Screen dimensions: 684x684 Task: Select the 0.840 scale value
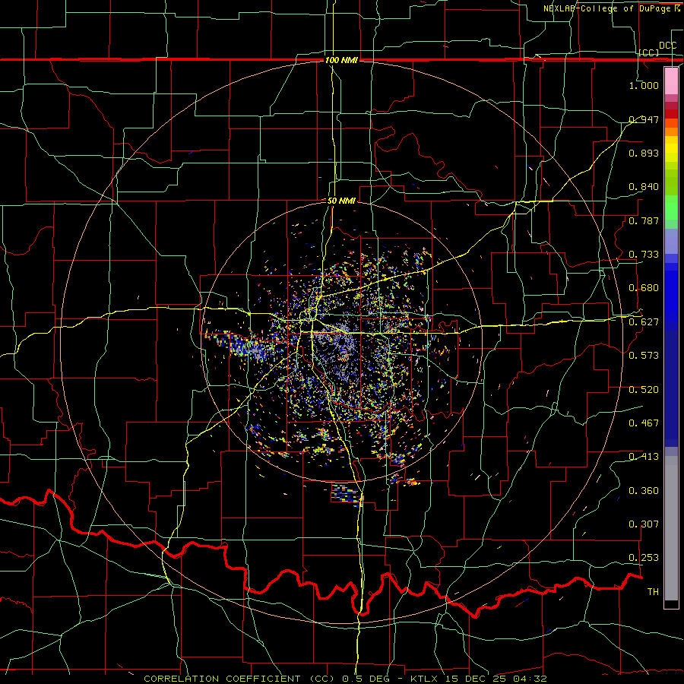[644, 187]
